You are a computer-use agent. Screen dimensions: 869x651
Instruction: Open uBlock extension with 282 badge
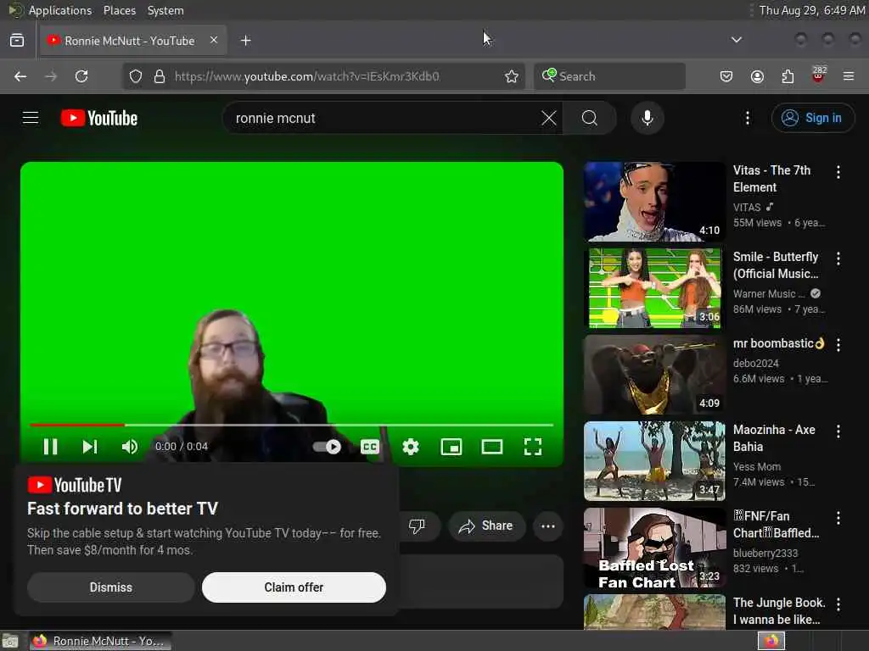pyautogui.click(x=819, y=75)
